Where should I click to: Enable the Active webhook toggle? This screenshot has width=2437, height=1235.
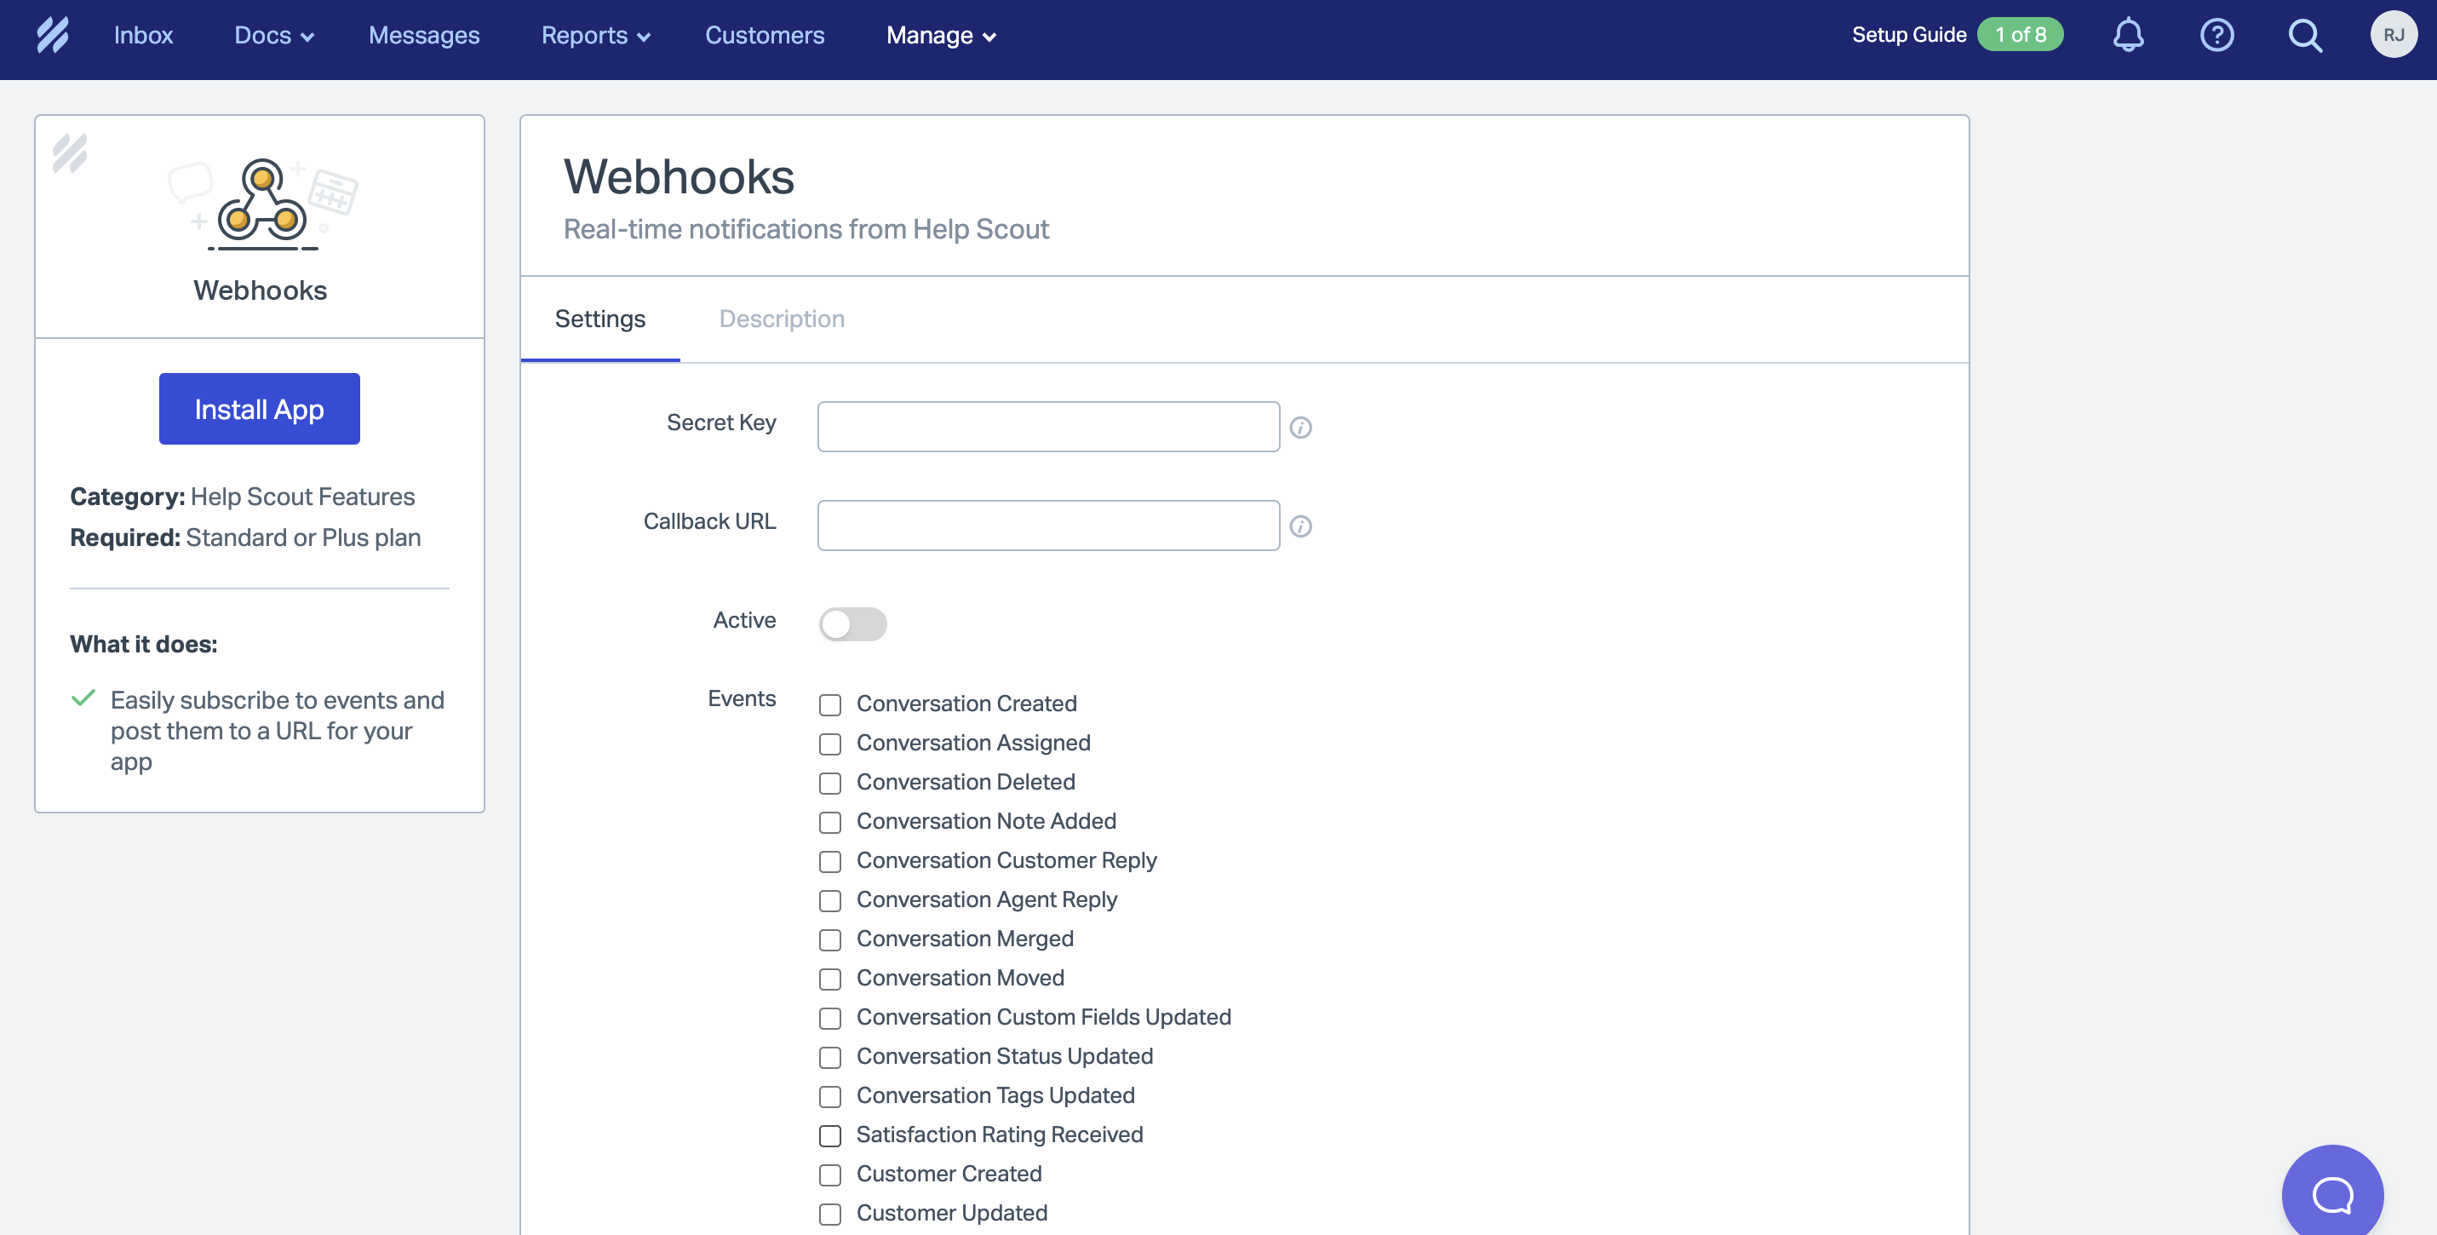pos(852,623)
